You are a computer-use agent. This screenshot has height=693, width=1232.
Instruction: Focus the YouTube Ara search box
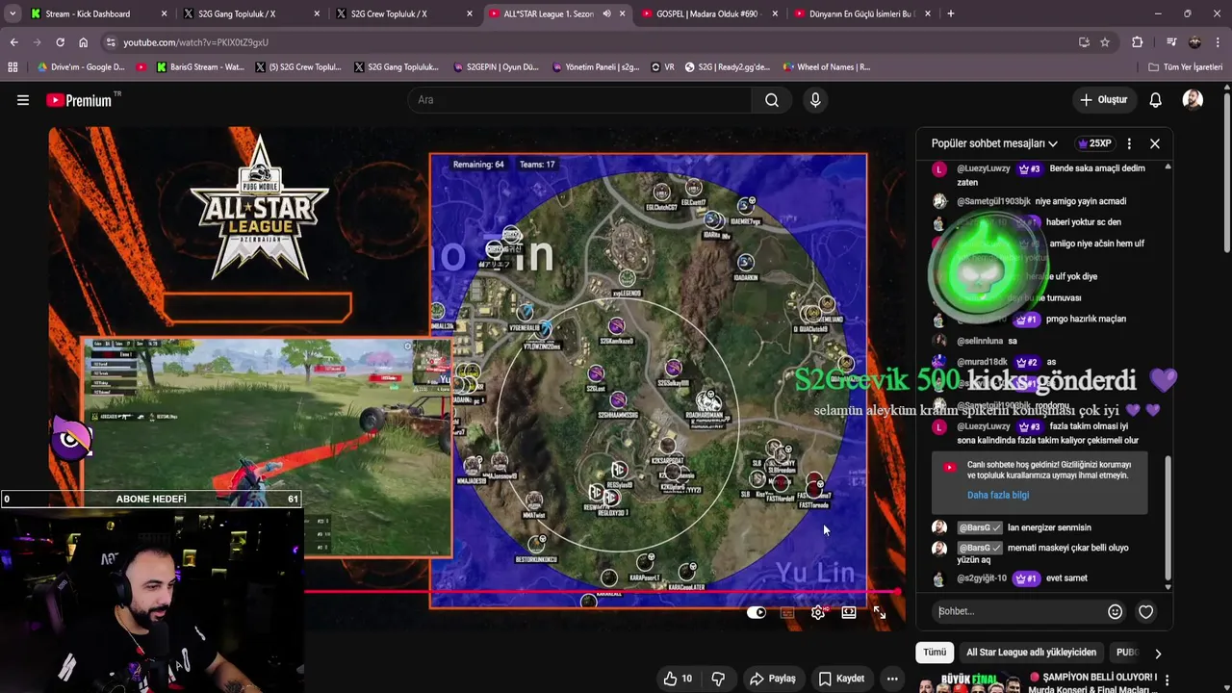point(579,100)
